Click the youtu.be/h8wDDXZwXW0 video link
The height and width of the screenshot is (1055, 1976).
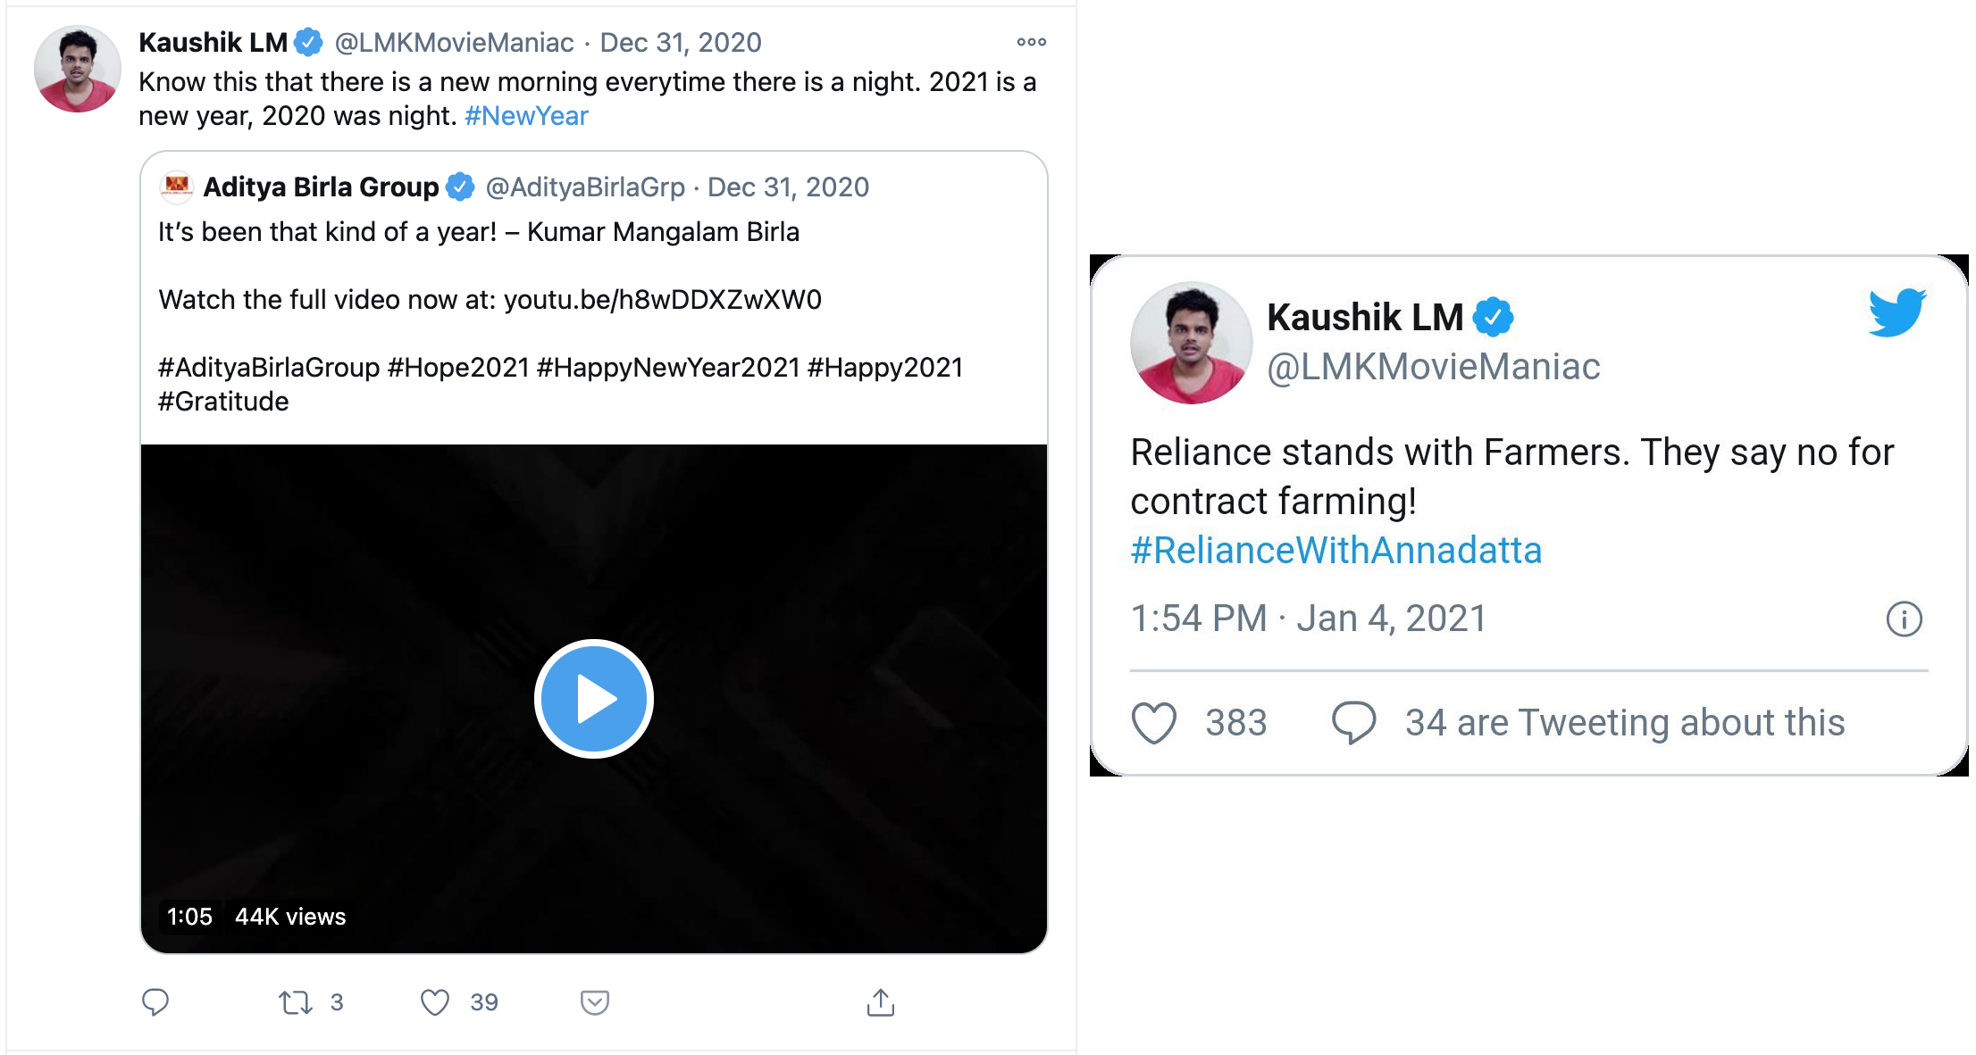[x=663, y=300]
